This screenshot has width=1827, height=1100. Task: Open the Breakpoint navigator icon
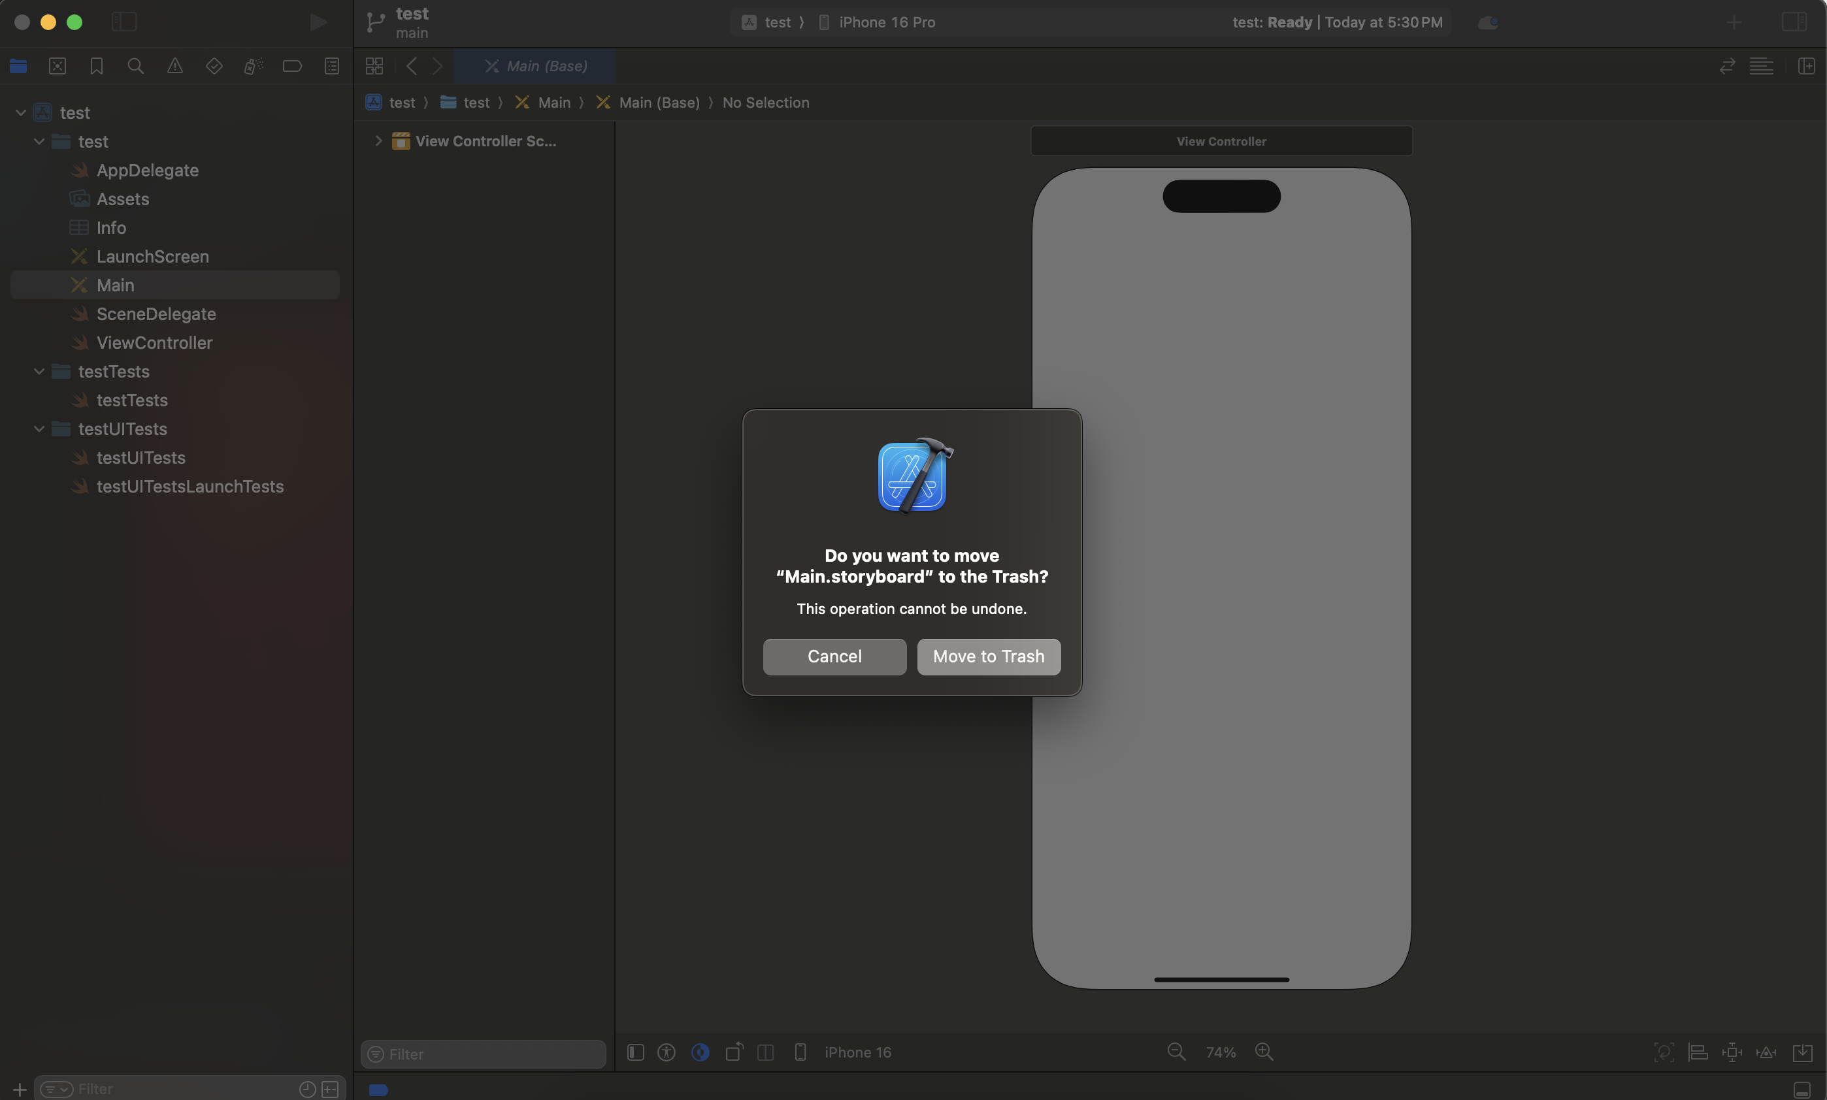(292, 66)
